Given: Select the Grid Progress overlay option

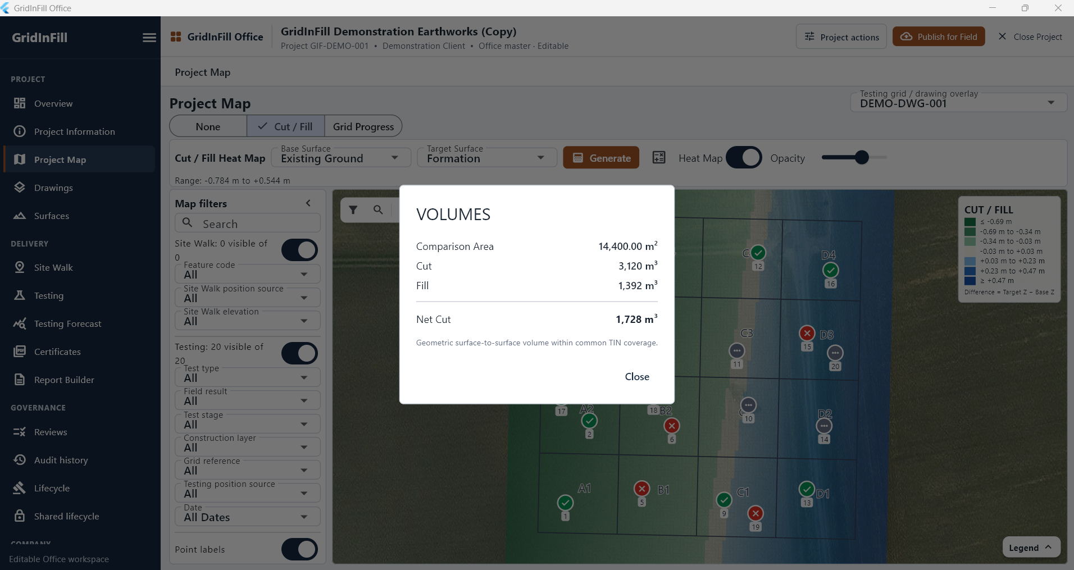Looking at the screenshot, I should click(363, 126).
